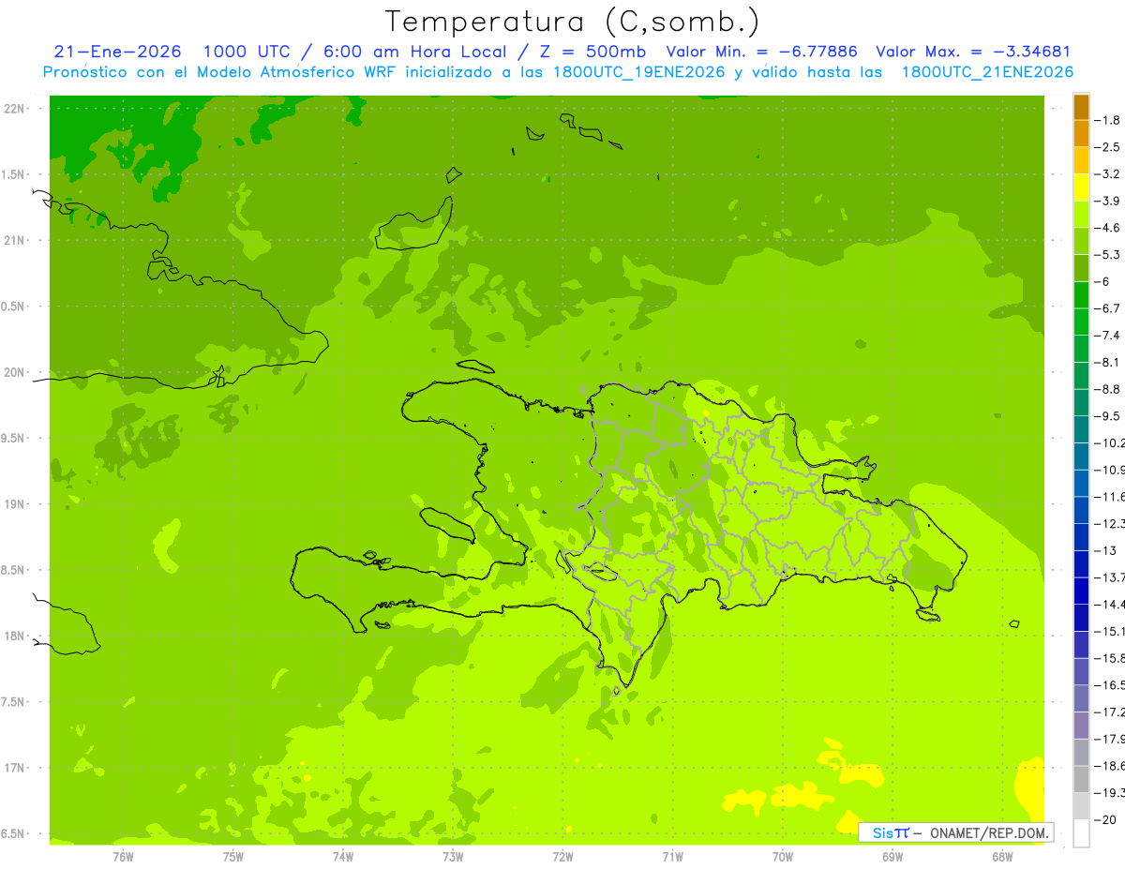Click the "Valor Min. = -6.77886" readout
Image resolution: width=1125 pixels, height=869 pixels.
pyautogui.click(x=762, y=52)
